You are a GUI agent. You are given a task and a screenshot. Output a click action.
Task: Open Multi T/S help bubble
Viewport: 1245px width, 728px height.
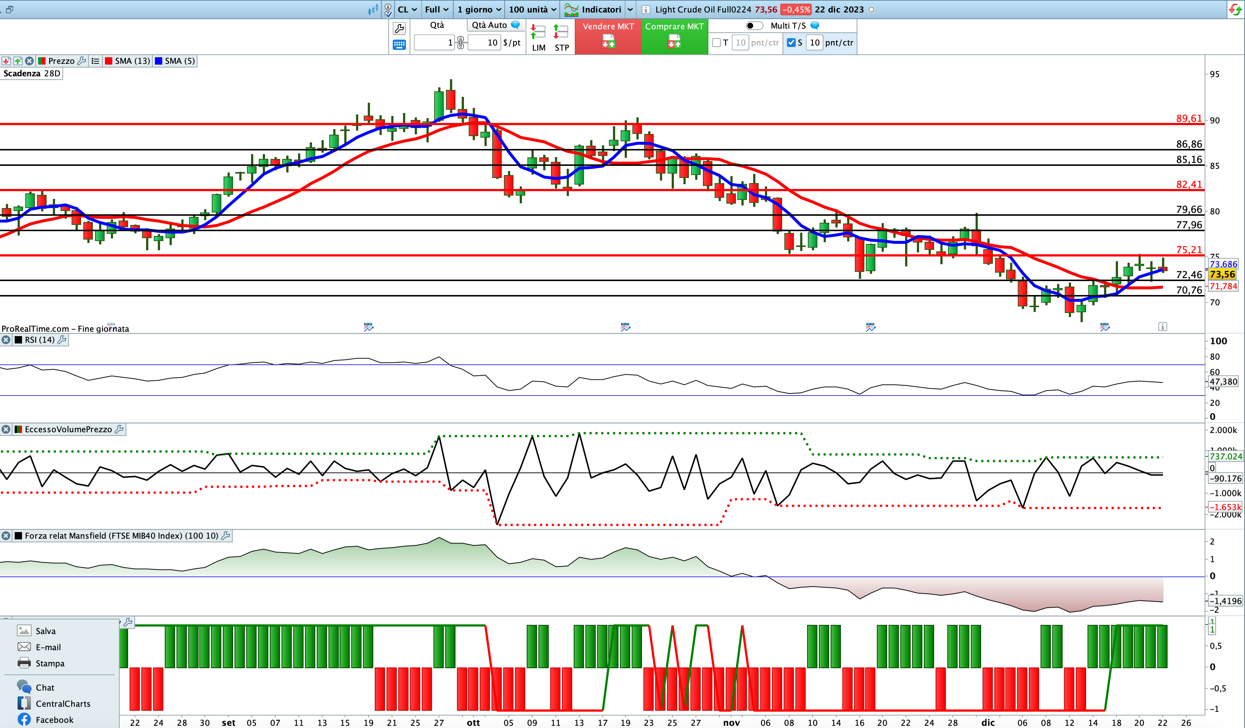click(815, 25)
